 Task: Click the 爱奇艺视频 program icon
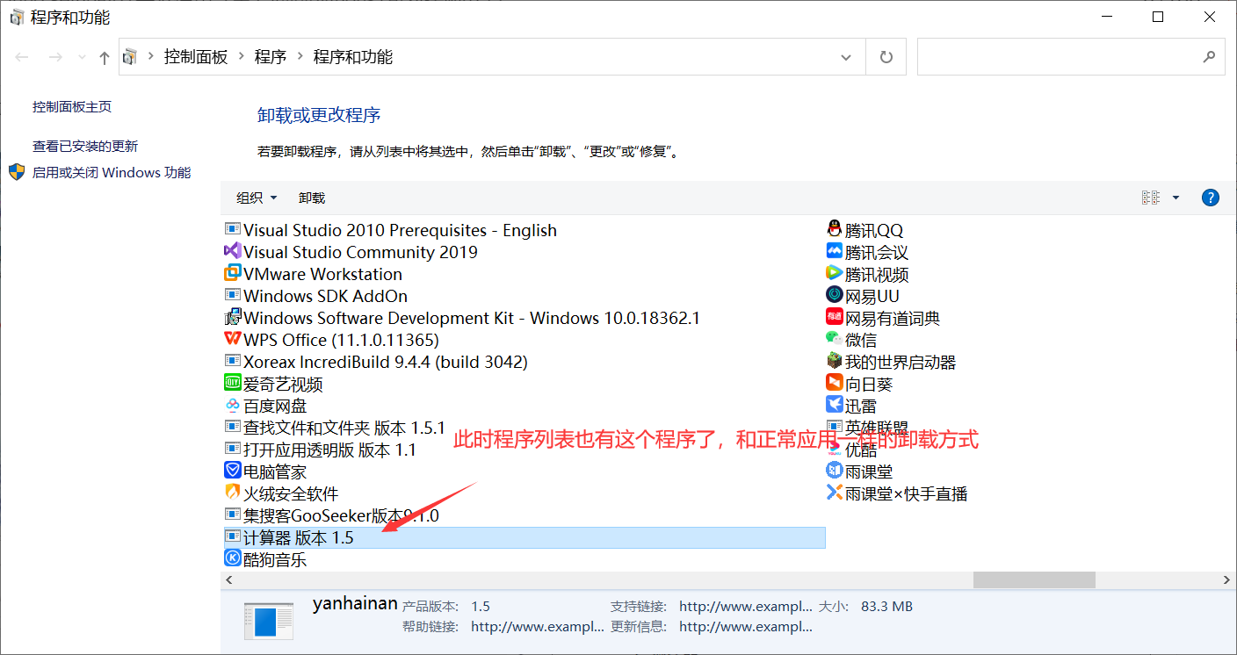233,384
